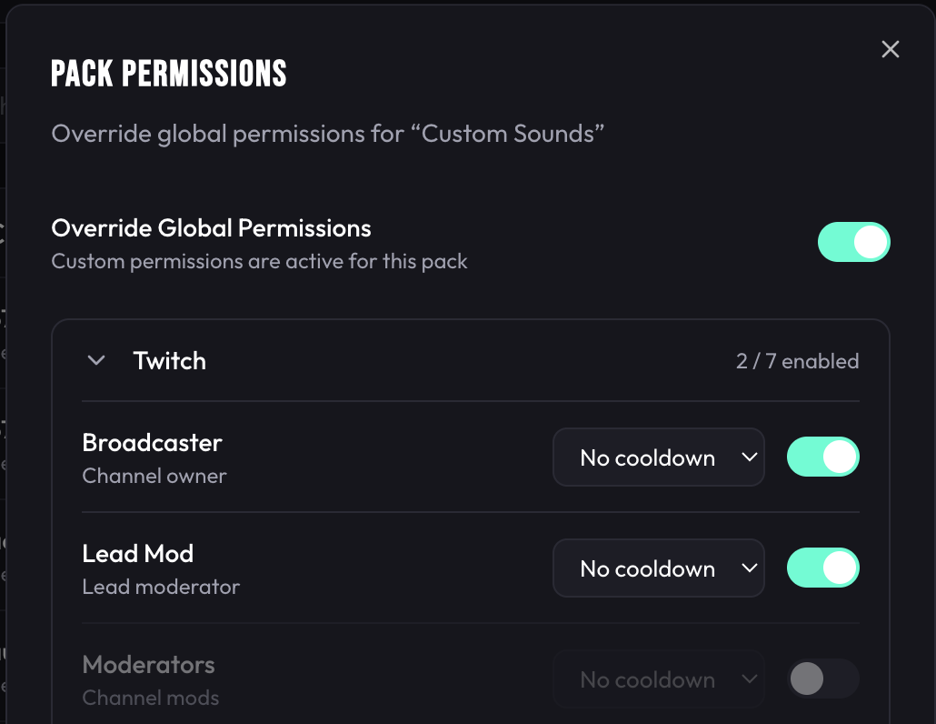Screen dimensions: 936x724
Task: Click the Lead Mod row label
Action: (137, 554)
